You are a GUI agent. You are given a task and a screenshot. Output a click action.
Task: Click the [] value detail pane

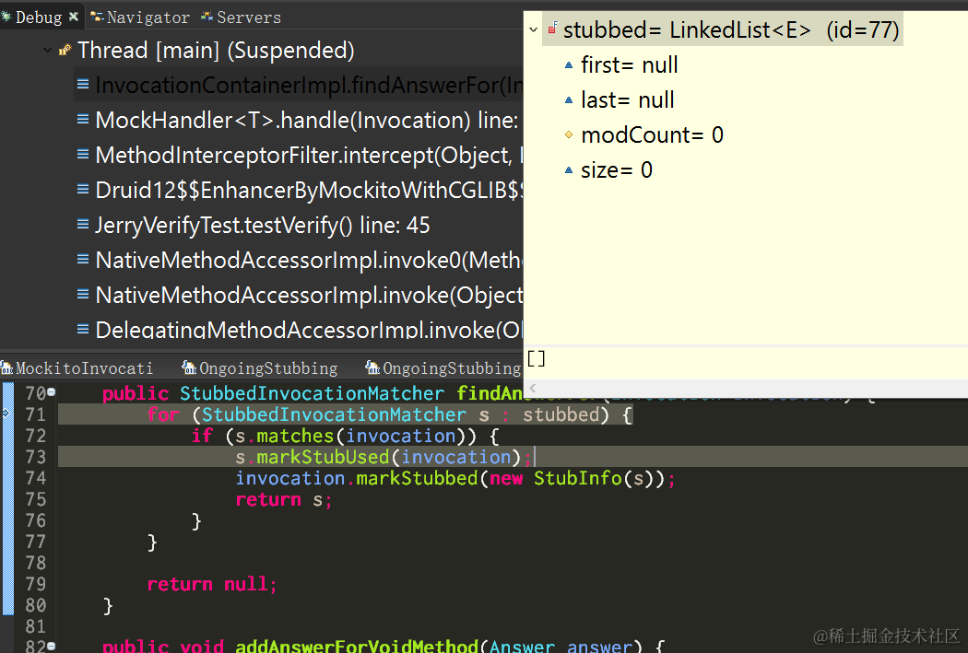(747, 363)
